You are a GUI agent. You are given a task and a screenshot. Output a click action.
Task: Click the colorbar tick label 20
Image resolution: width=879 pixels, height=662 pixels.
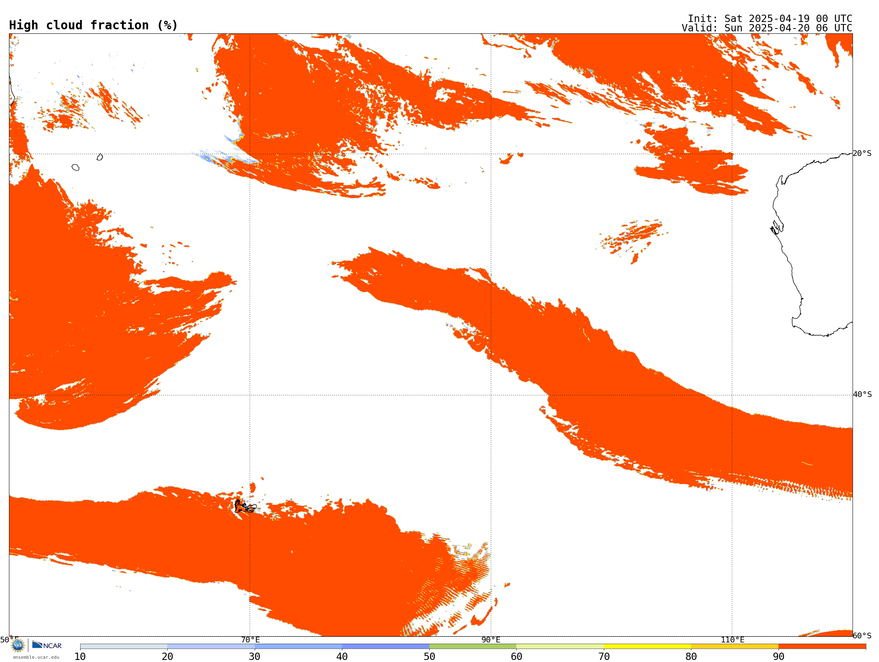[x=168, y=657]
